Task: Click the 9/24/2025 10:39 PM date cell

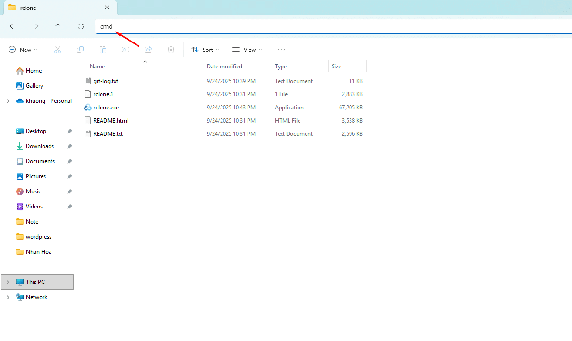Action: click(231, 81)
